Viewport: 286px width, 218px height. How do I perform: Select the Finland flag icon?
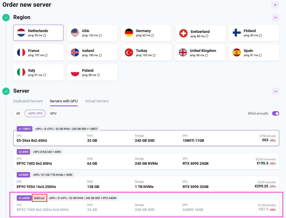(237, 33)
